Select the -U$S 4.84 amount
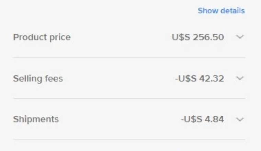261x151 pixels. pos(202,119)
